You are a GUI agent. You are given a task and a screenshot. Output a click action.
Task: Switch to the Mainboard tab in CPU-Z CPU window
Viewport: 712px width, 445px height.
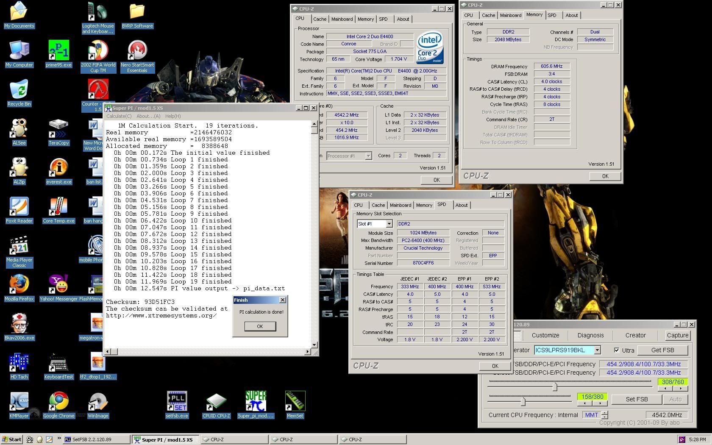coord(342,19)
